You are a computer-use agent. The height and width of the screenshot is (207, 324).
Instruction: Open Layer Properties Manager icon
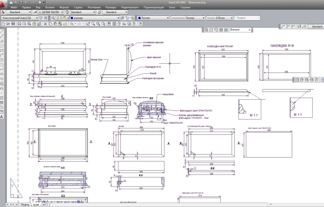click(53, 18)
